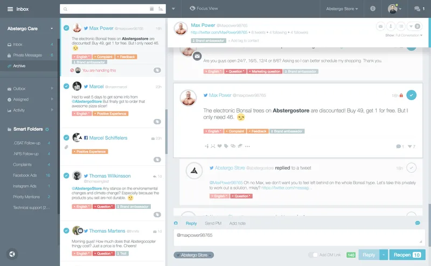The image size is (431, 266).
Task: Click envelope icon in contact header
Action: point(380,26)
